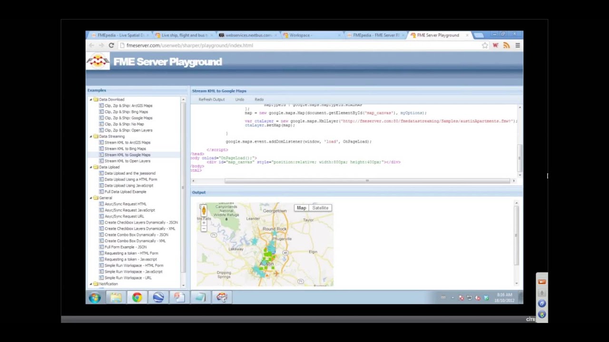
Task: Click the browser address bar
Action: (300, 45)
